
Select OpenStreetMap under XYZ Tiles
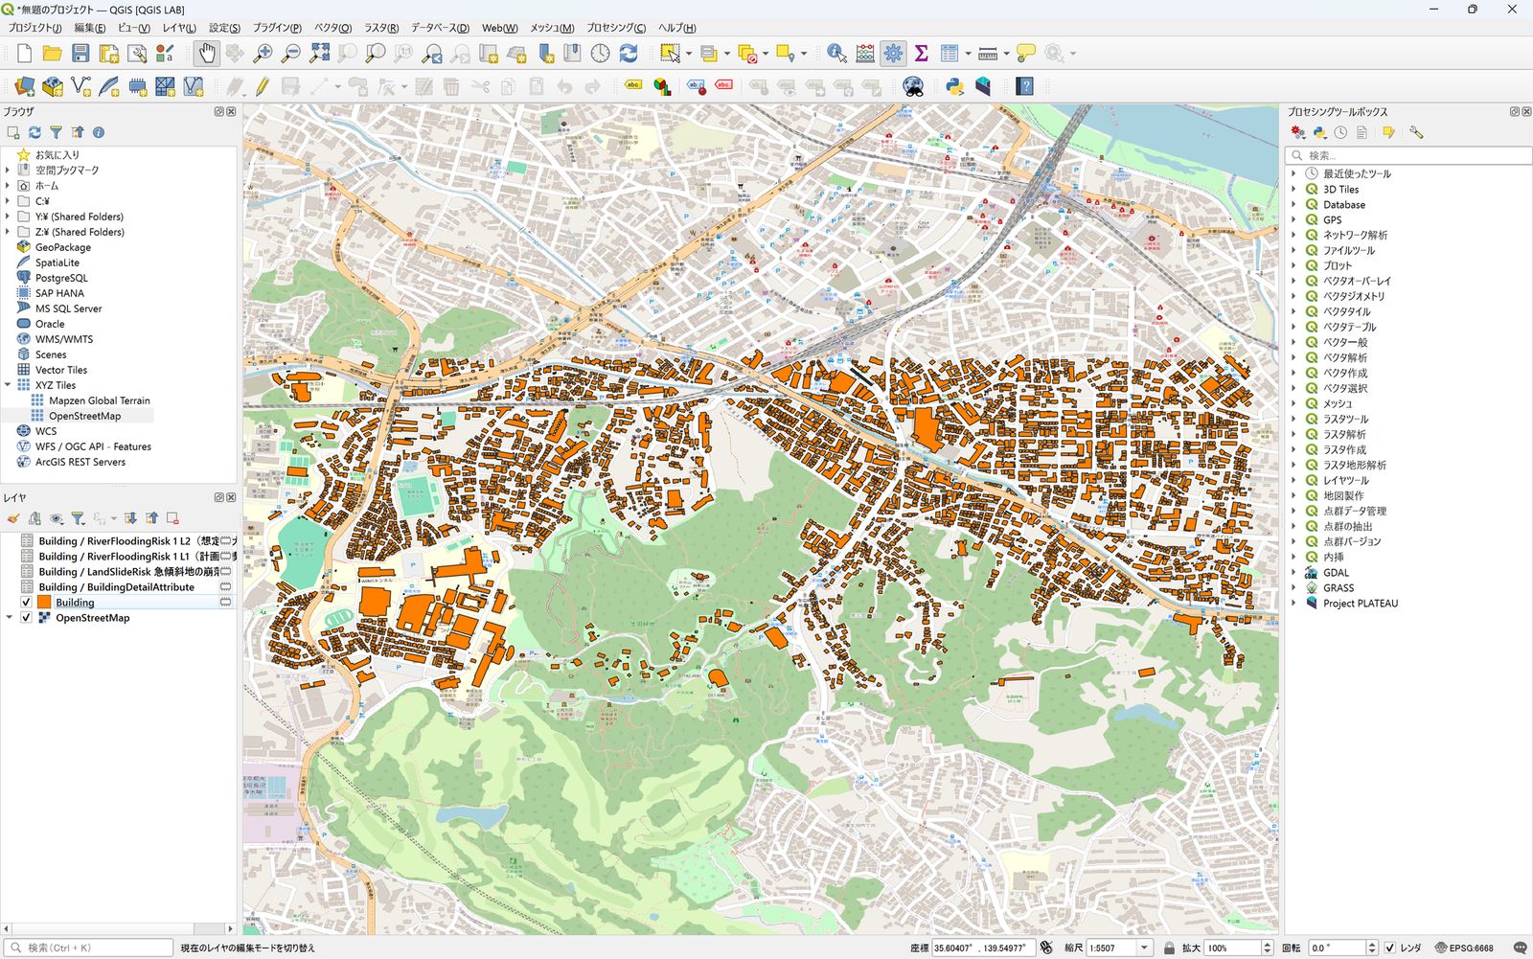[x=84, y=416]
